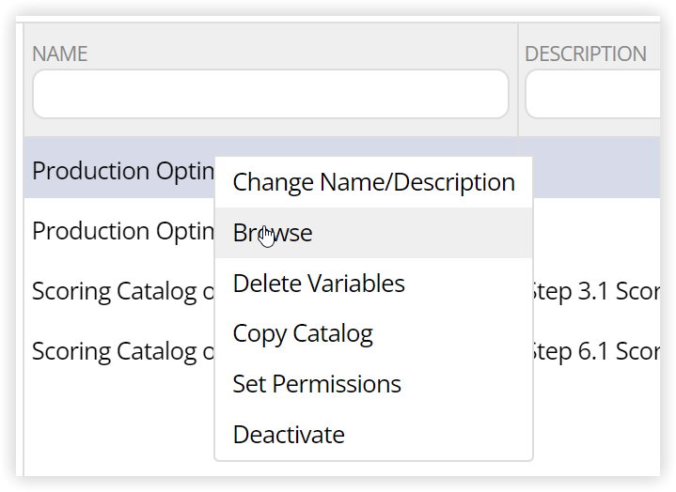The image size is (676, 492).
Task: Choose Deactivate in the context menu
Action: [x=373, y=435]
